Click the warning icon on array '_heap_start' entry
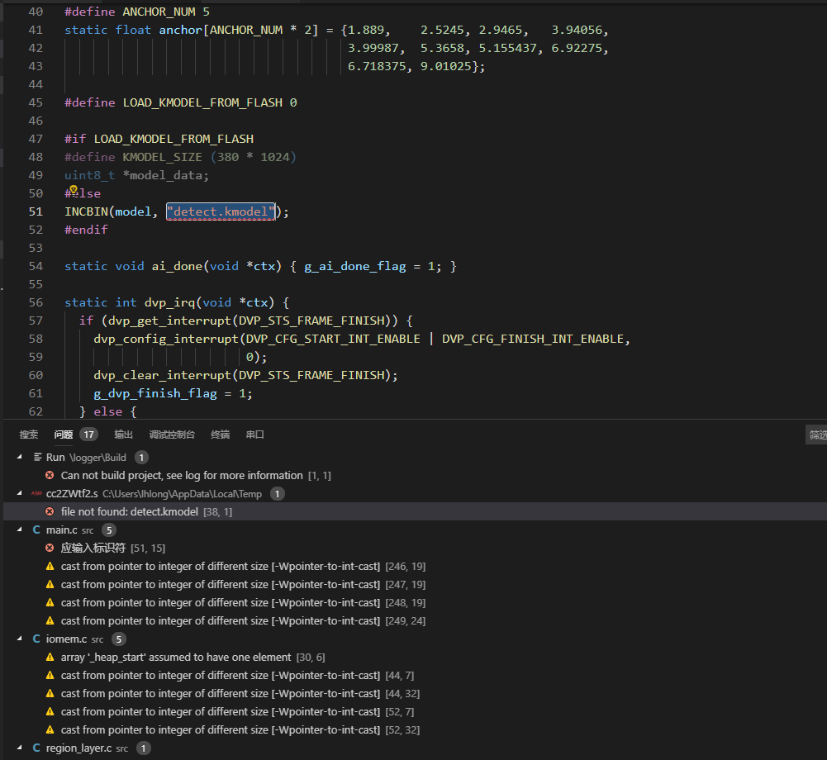The height and width of the screenshot is (760, 827). (50, 657)
